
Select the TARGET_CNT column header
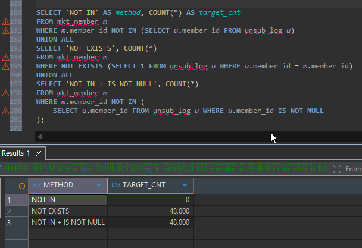[x=150, y=185]
